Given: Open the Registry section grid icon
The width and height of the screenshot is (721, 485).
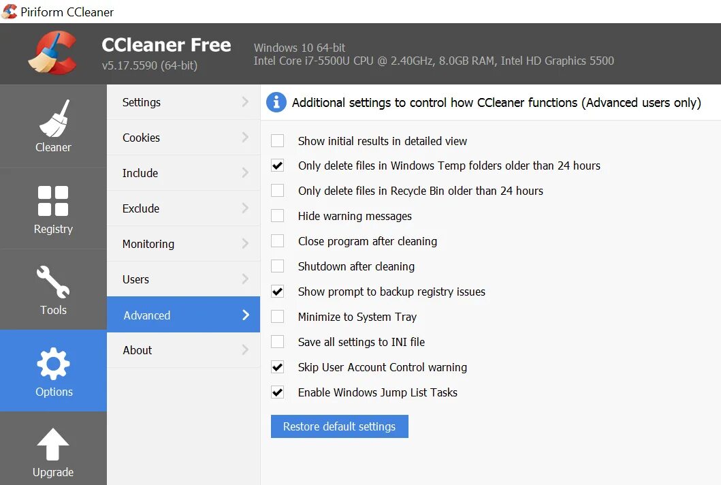Looking at the screenshot, I should 53,201.
